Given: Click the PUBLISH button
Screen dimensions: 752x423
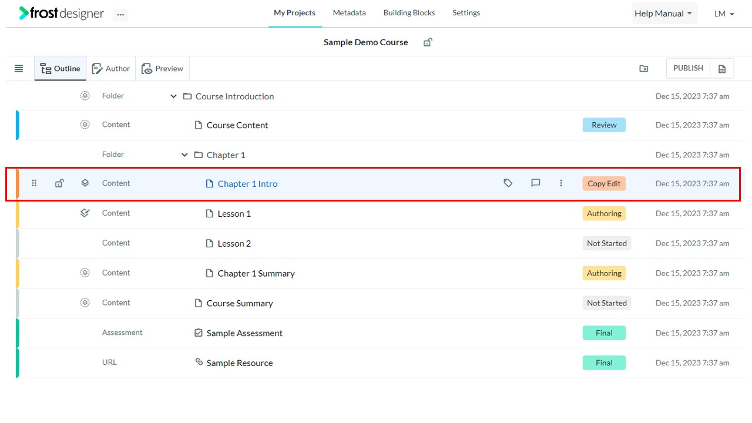Looking at the screenshot, I should [688, 68].
